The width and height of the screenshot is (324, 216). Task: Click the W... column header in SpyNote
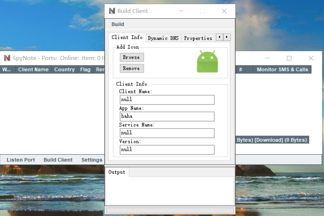click(x=7, y=69)
